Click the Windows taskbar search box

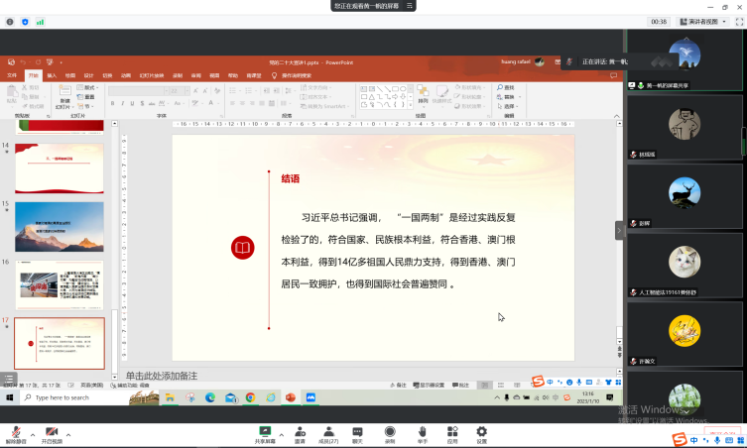[x=74, y=397]
